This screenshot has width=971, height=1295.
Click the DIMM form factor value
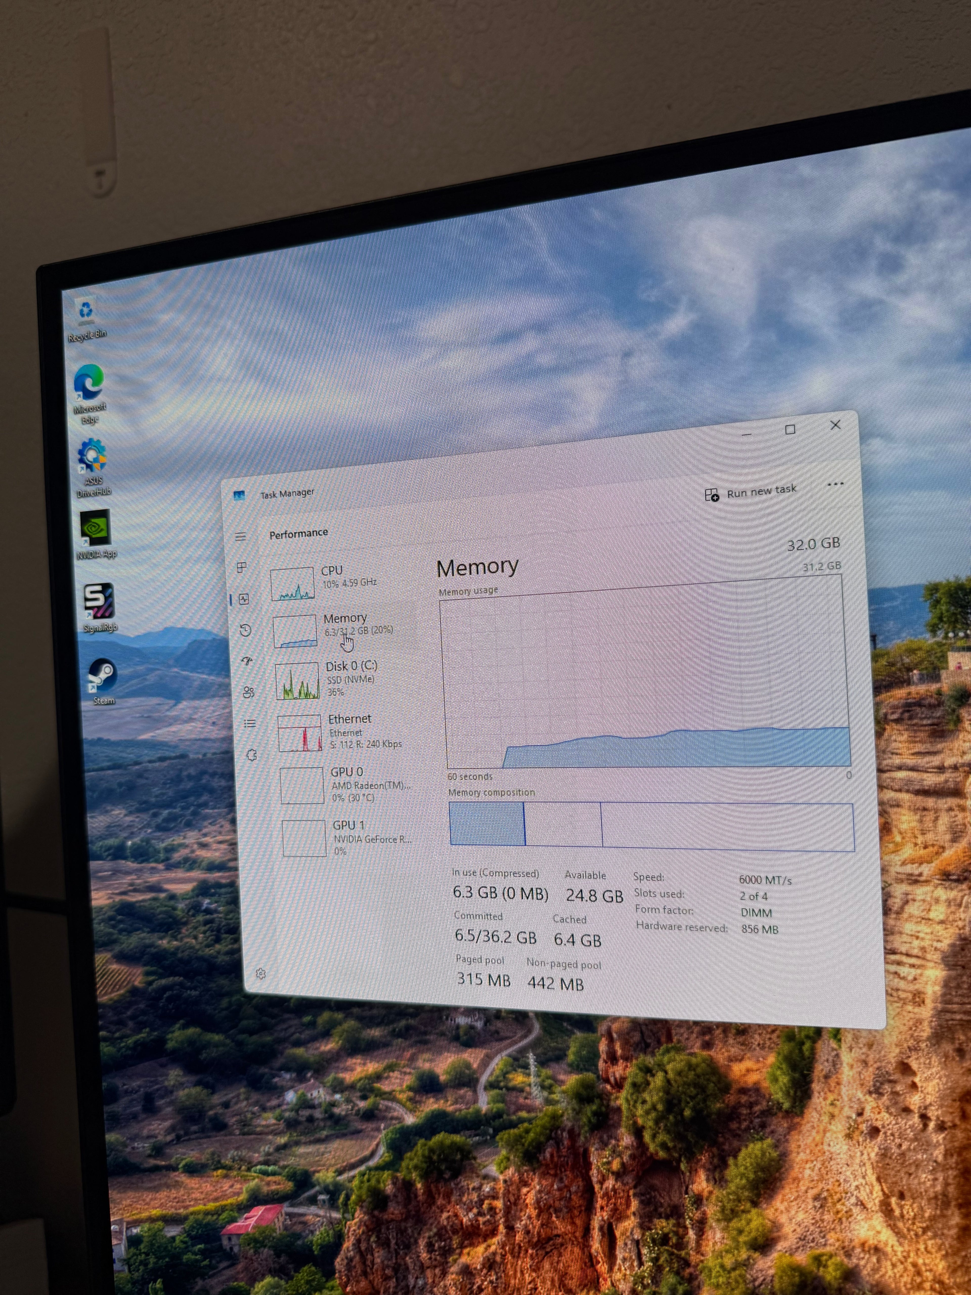(756, 913)
